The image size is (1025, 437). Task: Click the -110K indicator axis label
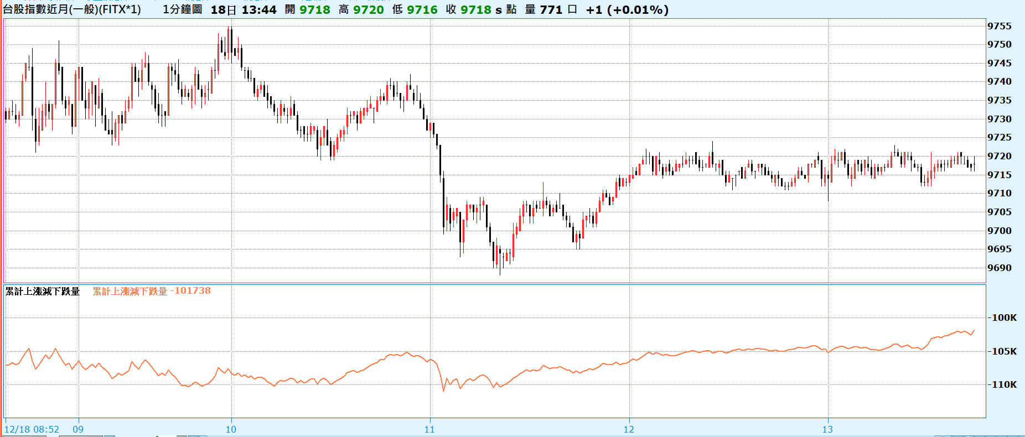[x=1002, y=384]
